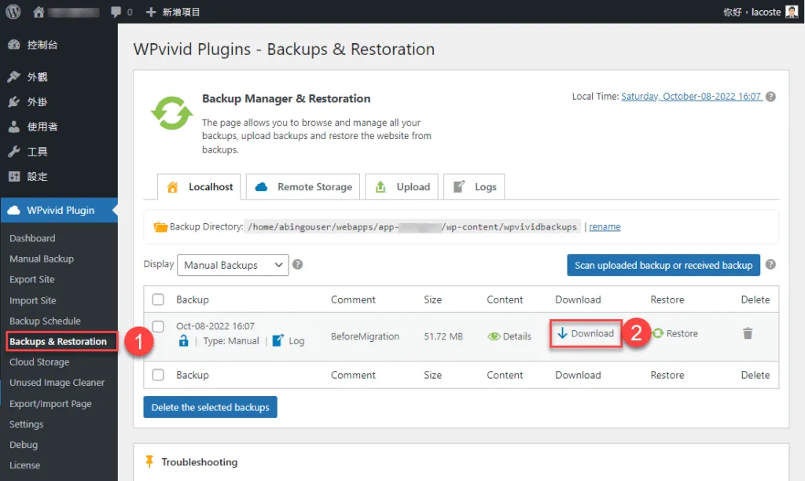This screenshot has height=481, width=805.
Task: Click the Local Time date link
Action: [691, 97]
